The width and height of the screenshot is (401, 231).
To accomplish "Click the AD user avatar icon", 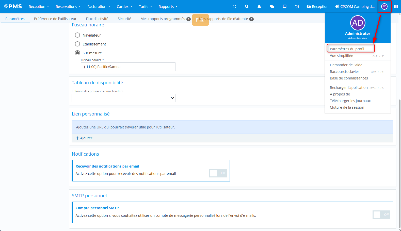I will (384, 7).
